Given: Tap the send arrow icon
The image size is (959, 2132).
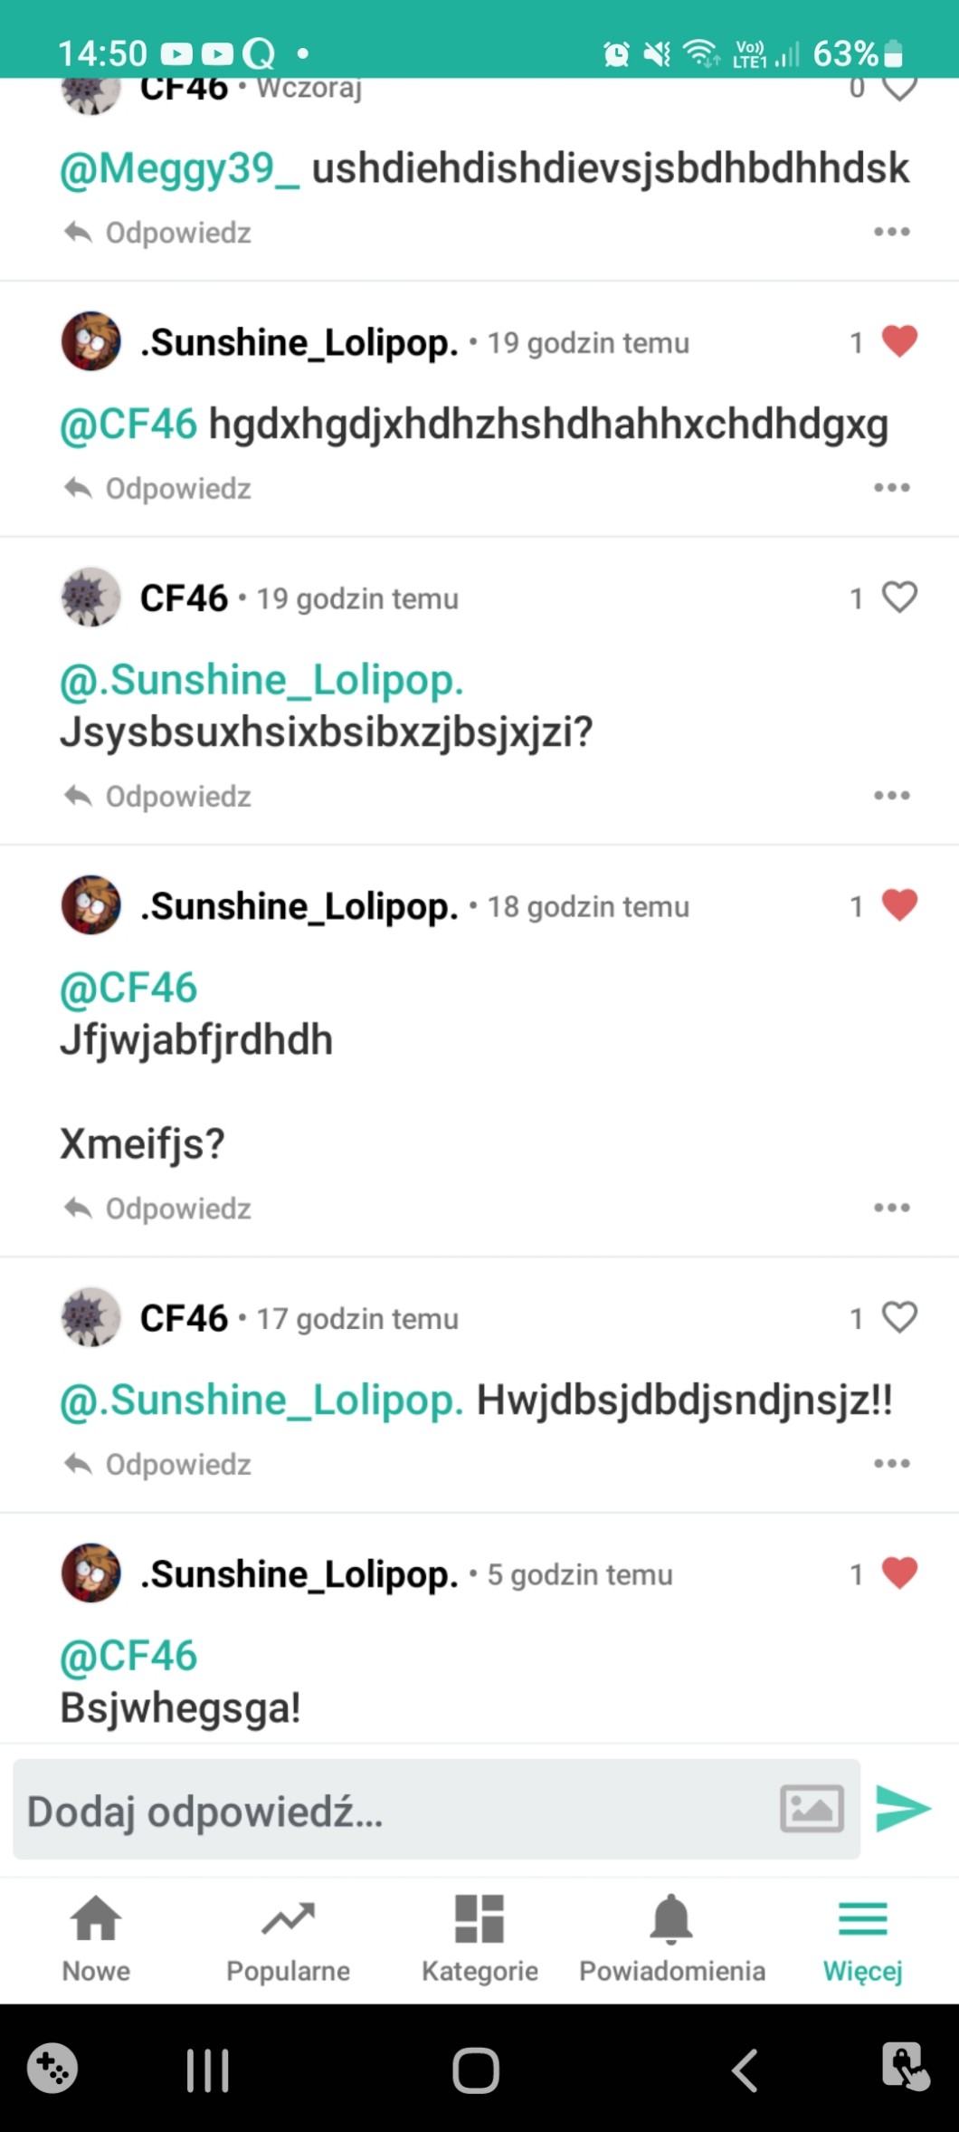Looking at the screenshot, I should 903,1809.
